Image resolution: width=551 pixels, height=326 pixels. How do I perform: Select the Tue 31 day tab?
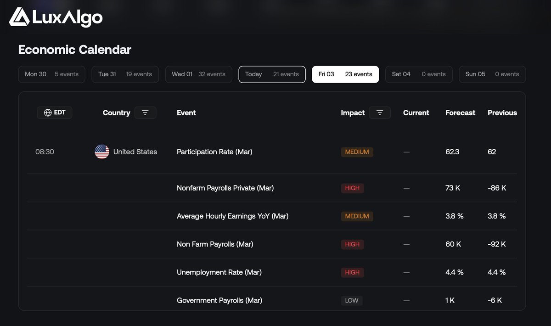pos(125,74)
